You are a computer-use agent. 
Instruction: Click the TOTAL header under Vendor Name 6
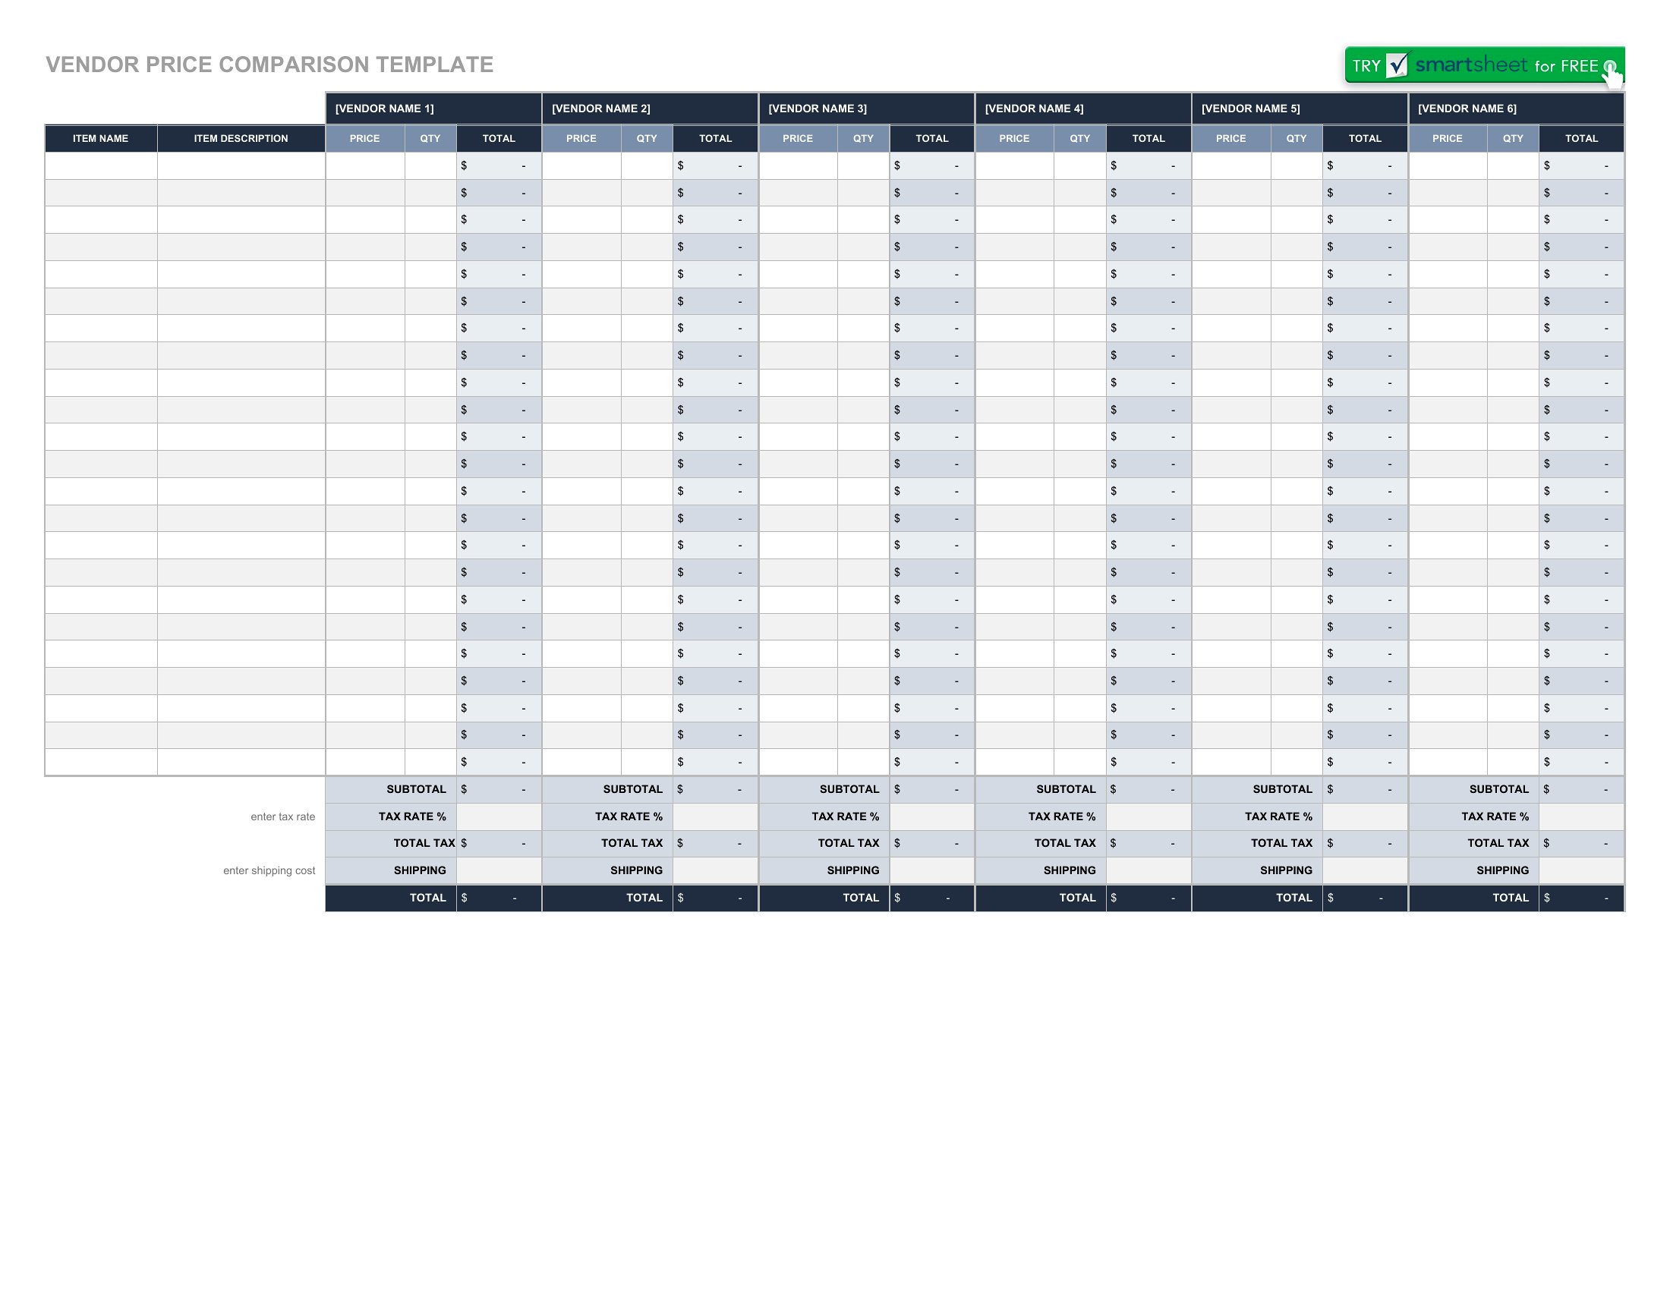pyautogui.click(x=1581, y=138)
